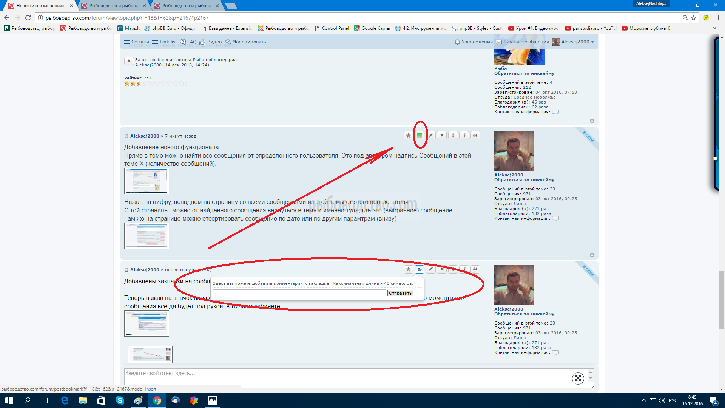
Task: Open the contact info icon under Рыба's profile
Action: click(555, 112)
